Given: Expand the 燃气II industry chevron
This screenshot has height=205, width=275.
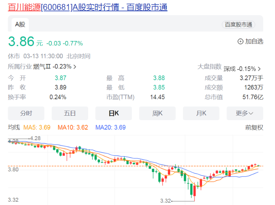Looking at the screenshot, I should click(x=75, y=67).
